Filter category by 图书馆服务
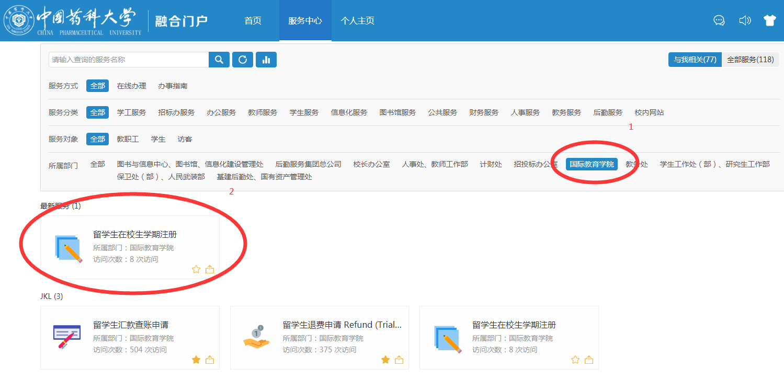 (x=397, y=112)
